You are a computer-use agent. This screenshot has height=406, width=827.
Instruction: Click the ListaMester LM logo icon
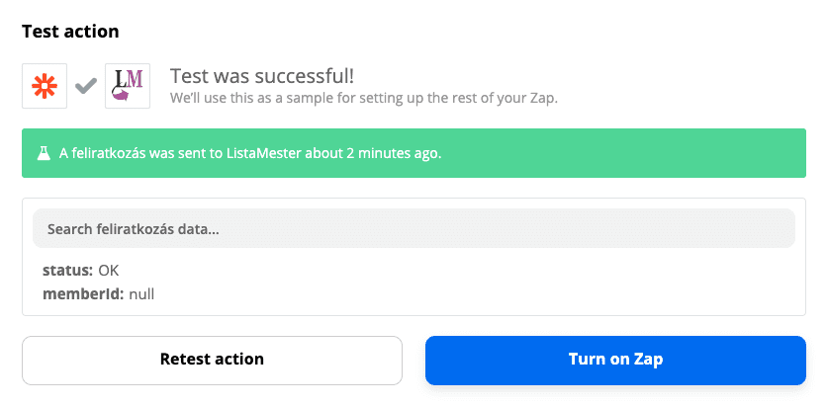pos(128,86)
